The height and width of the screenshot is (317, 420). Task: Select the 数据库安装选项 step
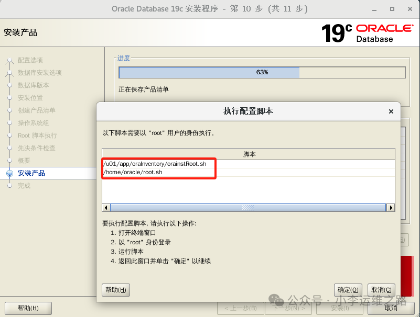[x=40, y=73]
